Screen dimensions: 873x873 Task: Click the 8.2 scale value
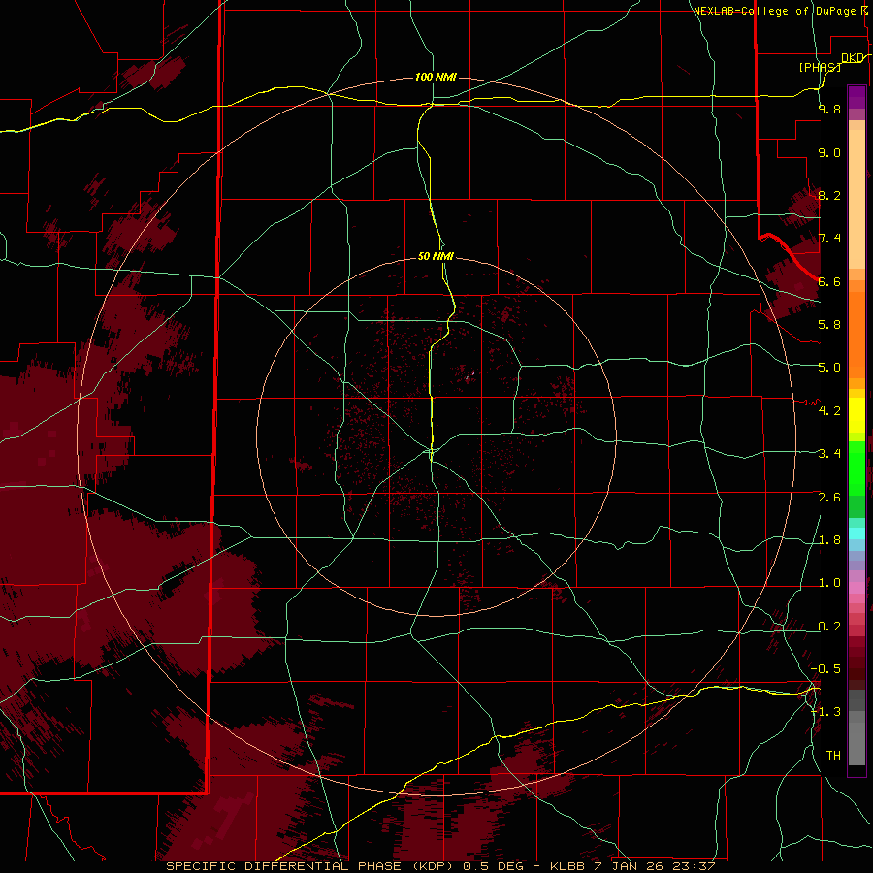coord(829,195)
